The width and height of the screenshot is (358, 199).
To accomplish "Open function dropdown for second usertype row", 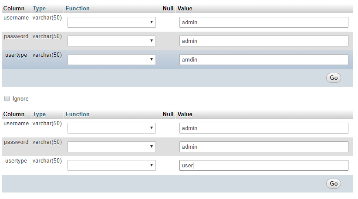I will click(111, 165).
